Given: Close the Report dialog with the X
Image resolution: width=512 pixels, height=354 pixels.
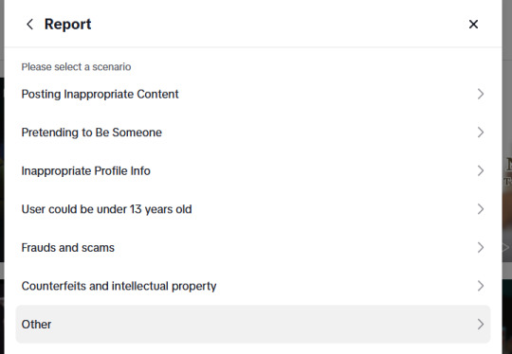Looking at the screenshot, I should 473,24.
